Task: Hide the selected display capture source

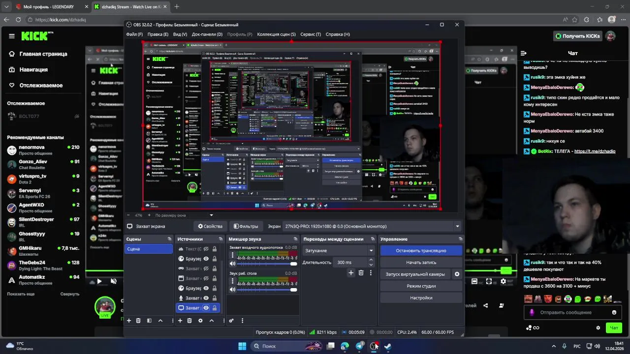Action: pyautogui.click(x=206, y=308)
